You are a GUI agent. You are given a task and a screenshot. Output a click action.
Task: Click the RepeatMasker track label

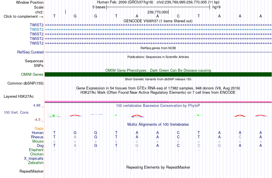tap(31, 171)
